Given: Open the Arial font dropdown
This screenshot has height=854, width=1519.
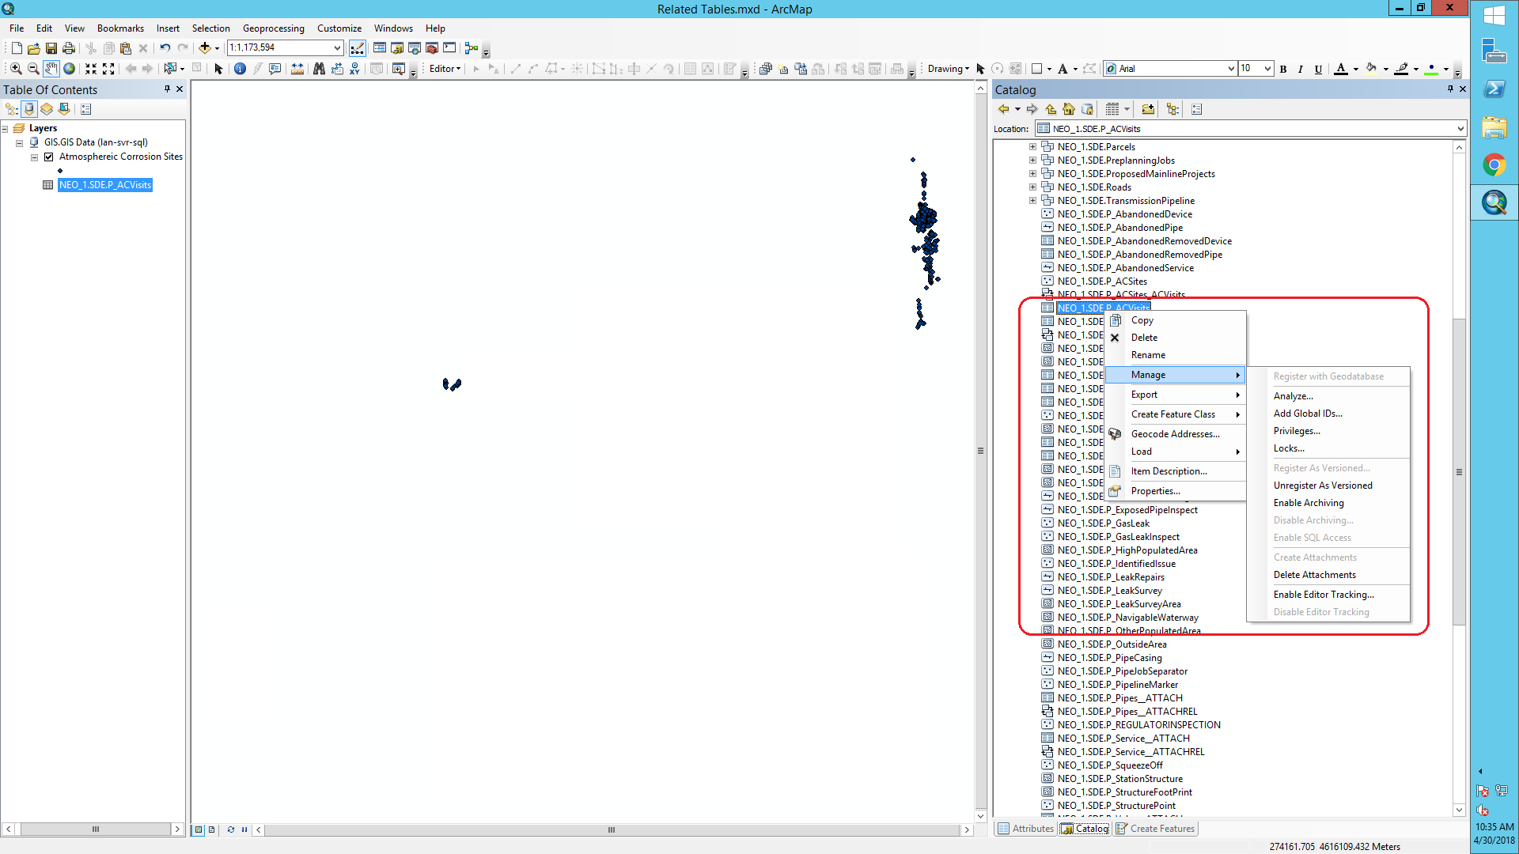Looking at the screenshot, I should point(1231,69).
